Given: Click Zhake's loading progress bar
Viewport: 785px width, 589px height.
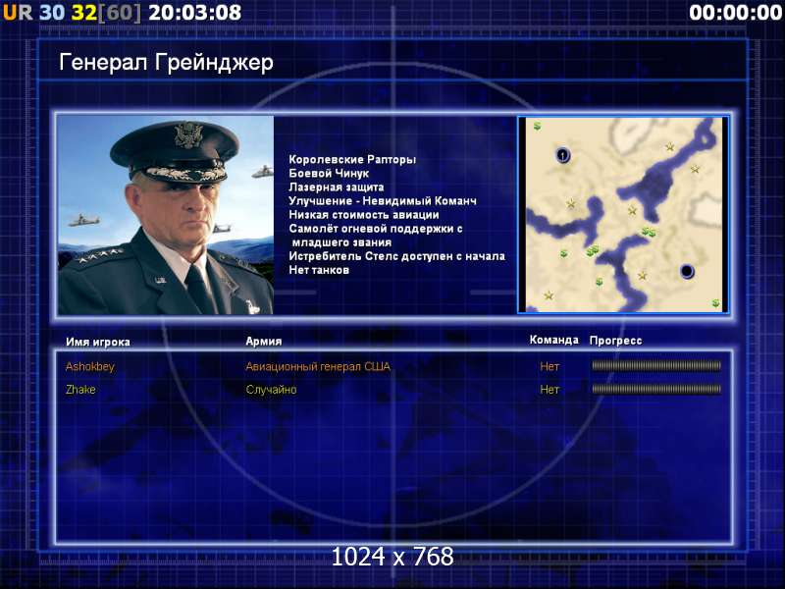Looking at the screenshot, I should click(x=656, y=389).
